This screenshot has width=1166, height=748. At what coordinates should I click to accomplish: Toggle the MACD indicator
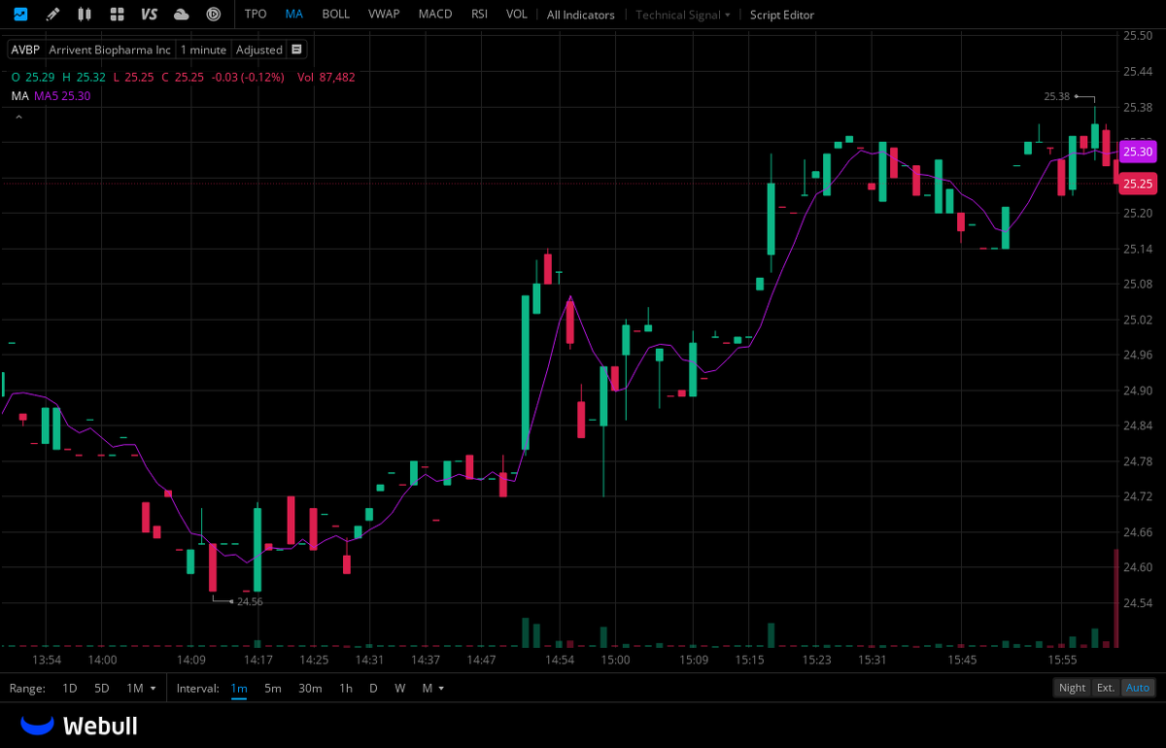point(434,15)
